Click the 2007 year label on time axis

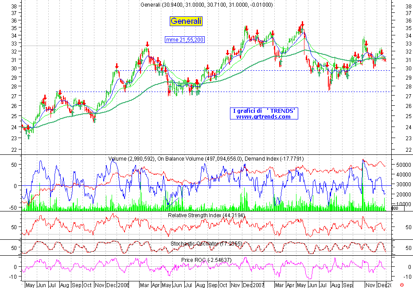259,285
